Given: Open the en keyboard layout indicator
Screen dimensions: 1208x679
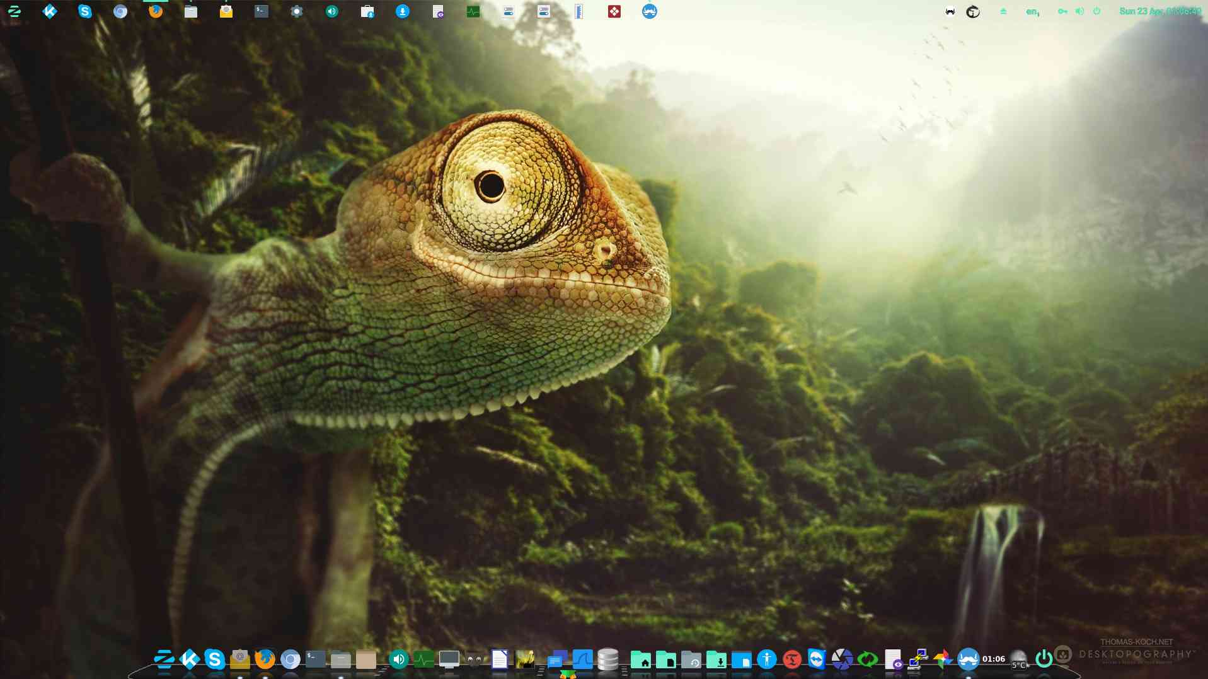Looking at the screenshot, I should click(x=1032, y=11).
